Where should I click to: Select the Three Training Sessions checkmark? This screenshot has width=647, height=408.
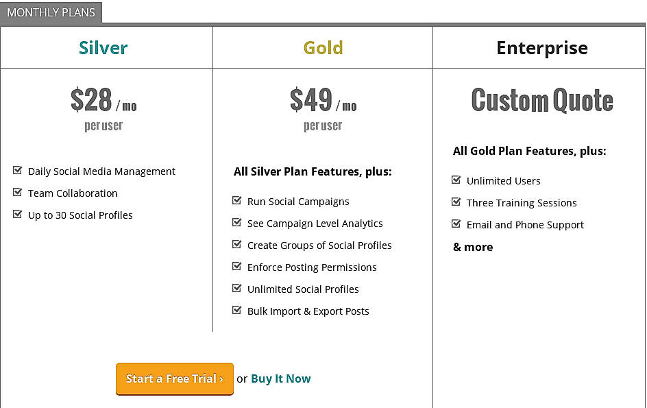(x=456, y=202)
